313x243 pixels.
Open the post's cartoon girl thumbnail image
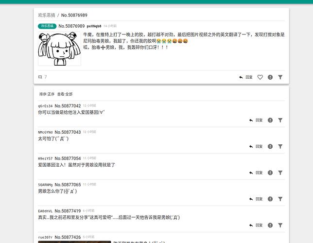pos(59,49)
